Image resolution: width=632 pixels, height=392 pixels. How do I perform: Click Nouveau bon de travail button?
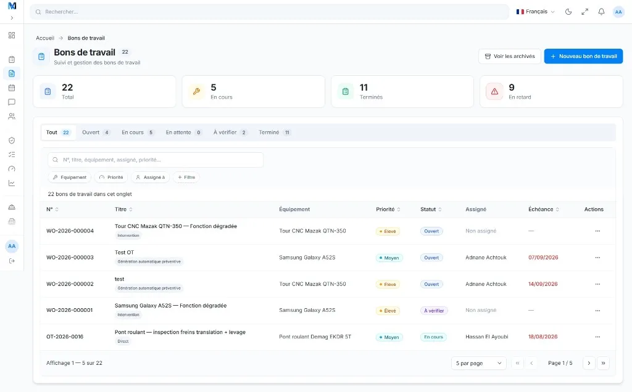tap(583, 56)
